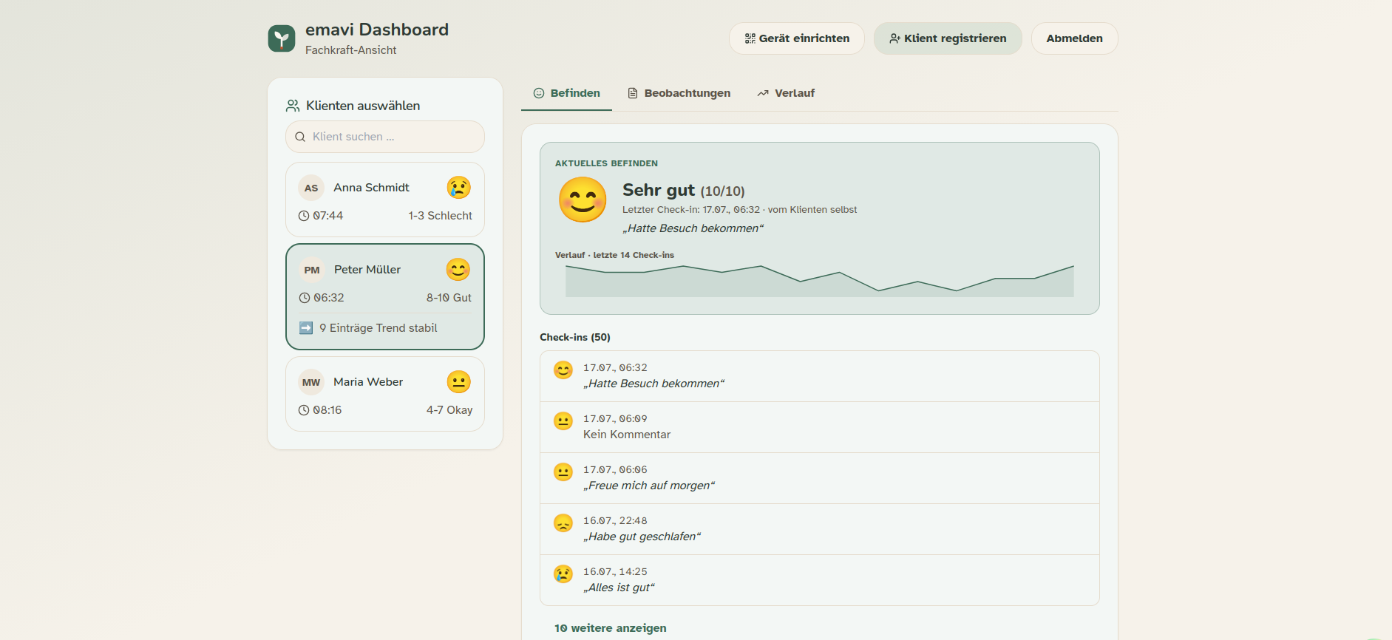Click the Alles ist gut comment
Image resolution: width=1392 pixels, height=640 pixels.
point(619,588)
